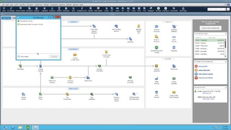Click the toolbar search input field
231x130 pixels.
pos(216,9)
